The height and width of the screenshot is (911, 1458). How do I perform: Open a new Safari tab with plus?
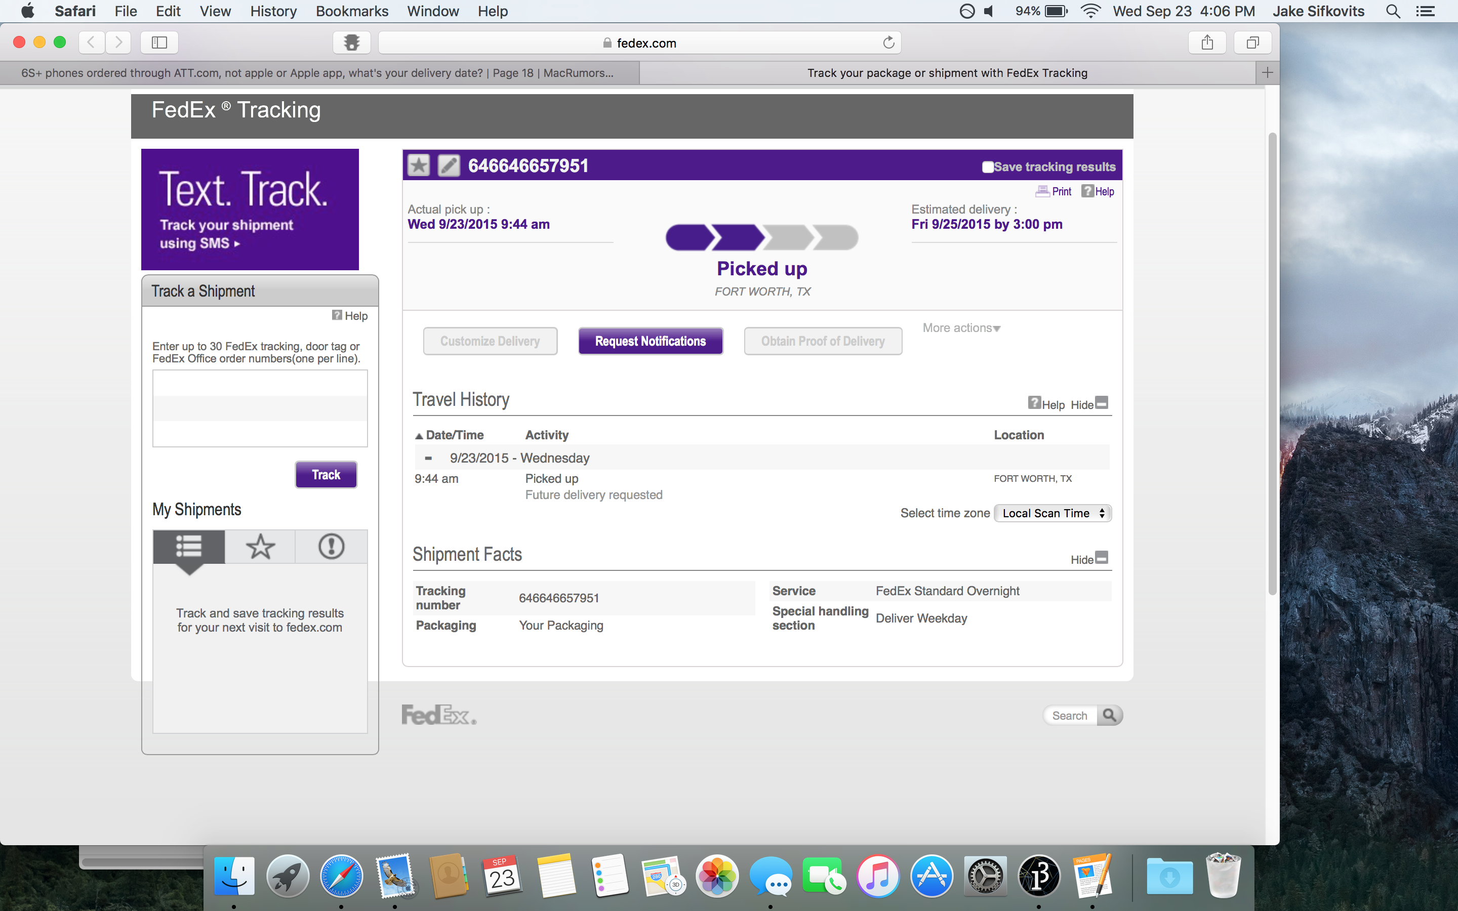pyautogui.click(x=1267, y=73)
